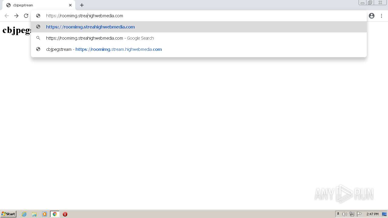Click the show desktop tray button
The height and width of the screenshot is (218, 388).
(384, 214)
